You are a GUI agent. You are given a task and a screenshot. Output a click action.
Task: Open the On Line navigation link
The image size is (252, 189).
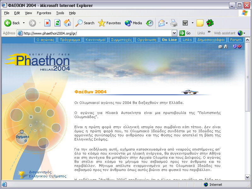(169, 40)
